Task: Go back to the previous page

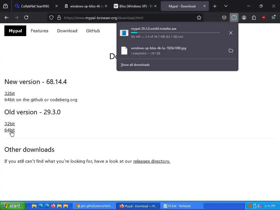Action: [x=7, y=17]
